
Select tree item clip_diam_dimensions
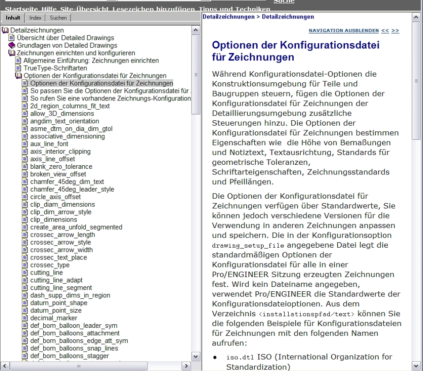[x=62, y=204]
